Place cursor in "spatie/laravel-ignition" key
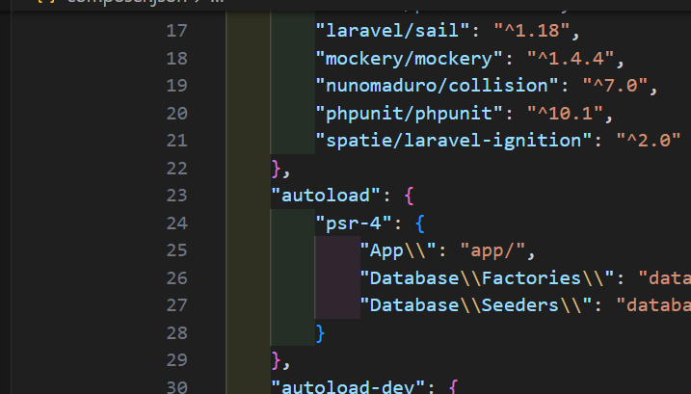The width and height of the screenshot is (691, 394). point(454,141)
